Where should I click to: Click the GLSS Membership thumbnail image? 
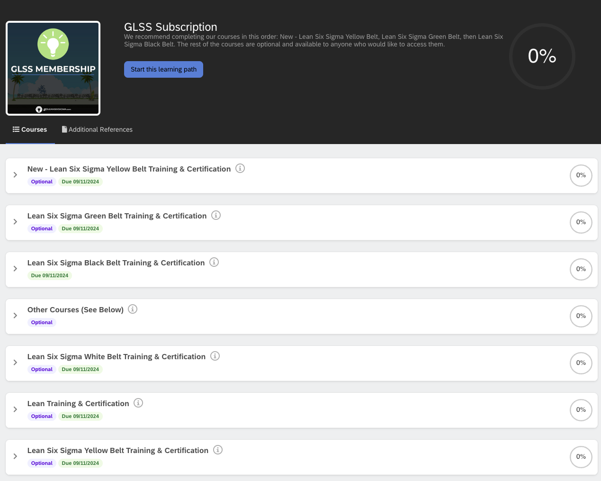tap(53, 68)
